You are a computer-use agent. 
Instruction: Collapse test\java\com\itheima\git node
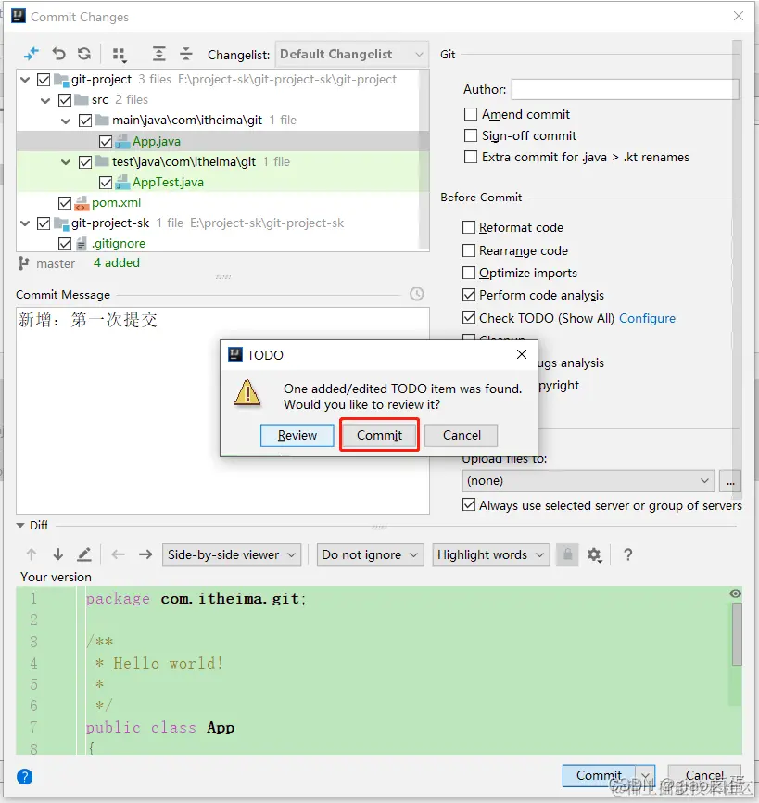click(66, 162)
